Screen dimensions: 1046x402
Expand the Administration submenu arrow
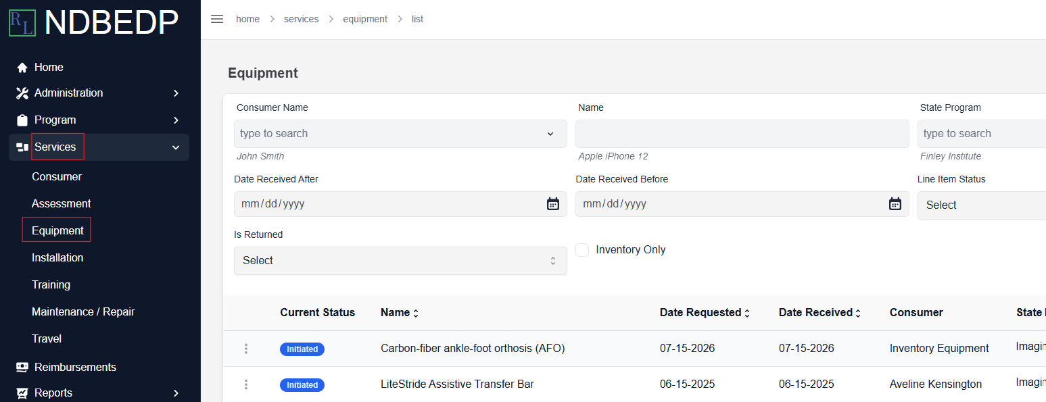click(176, 93)
